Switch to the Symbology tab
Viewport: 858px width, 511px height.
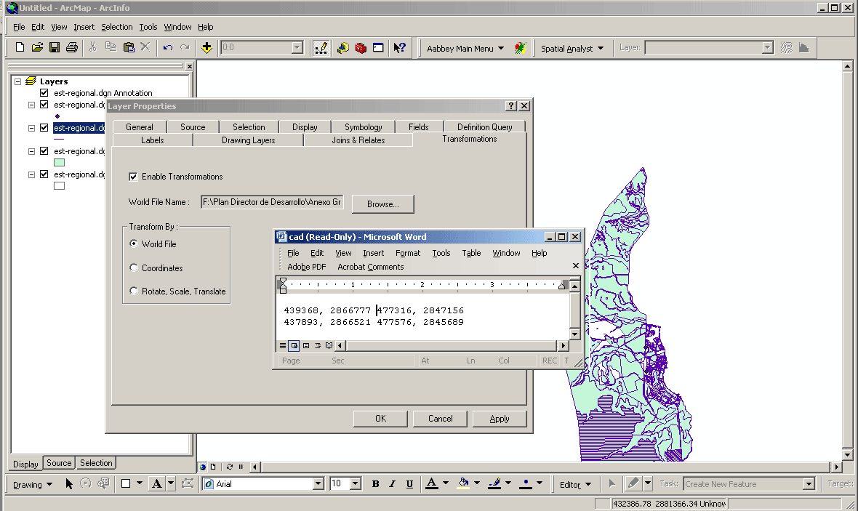point(363,126)
